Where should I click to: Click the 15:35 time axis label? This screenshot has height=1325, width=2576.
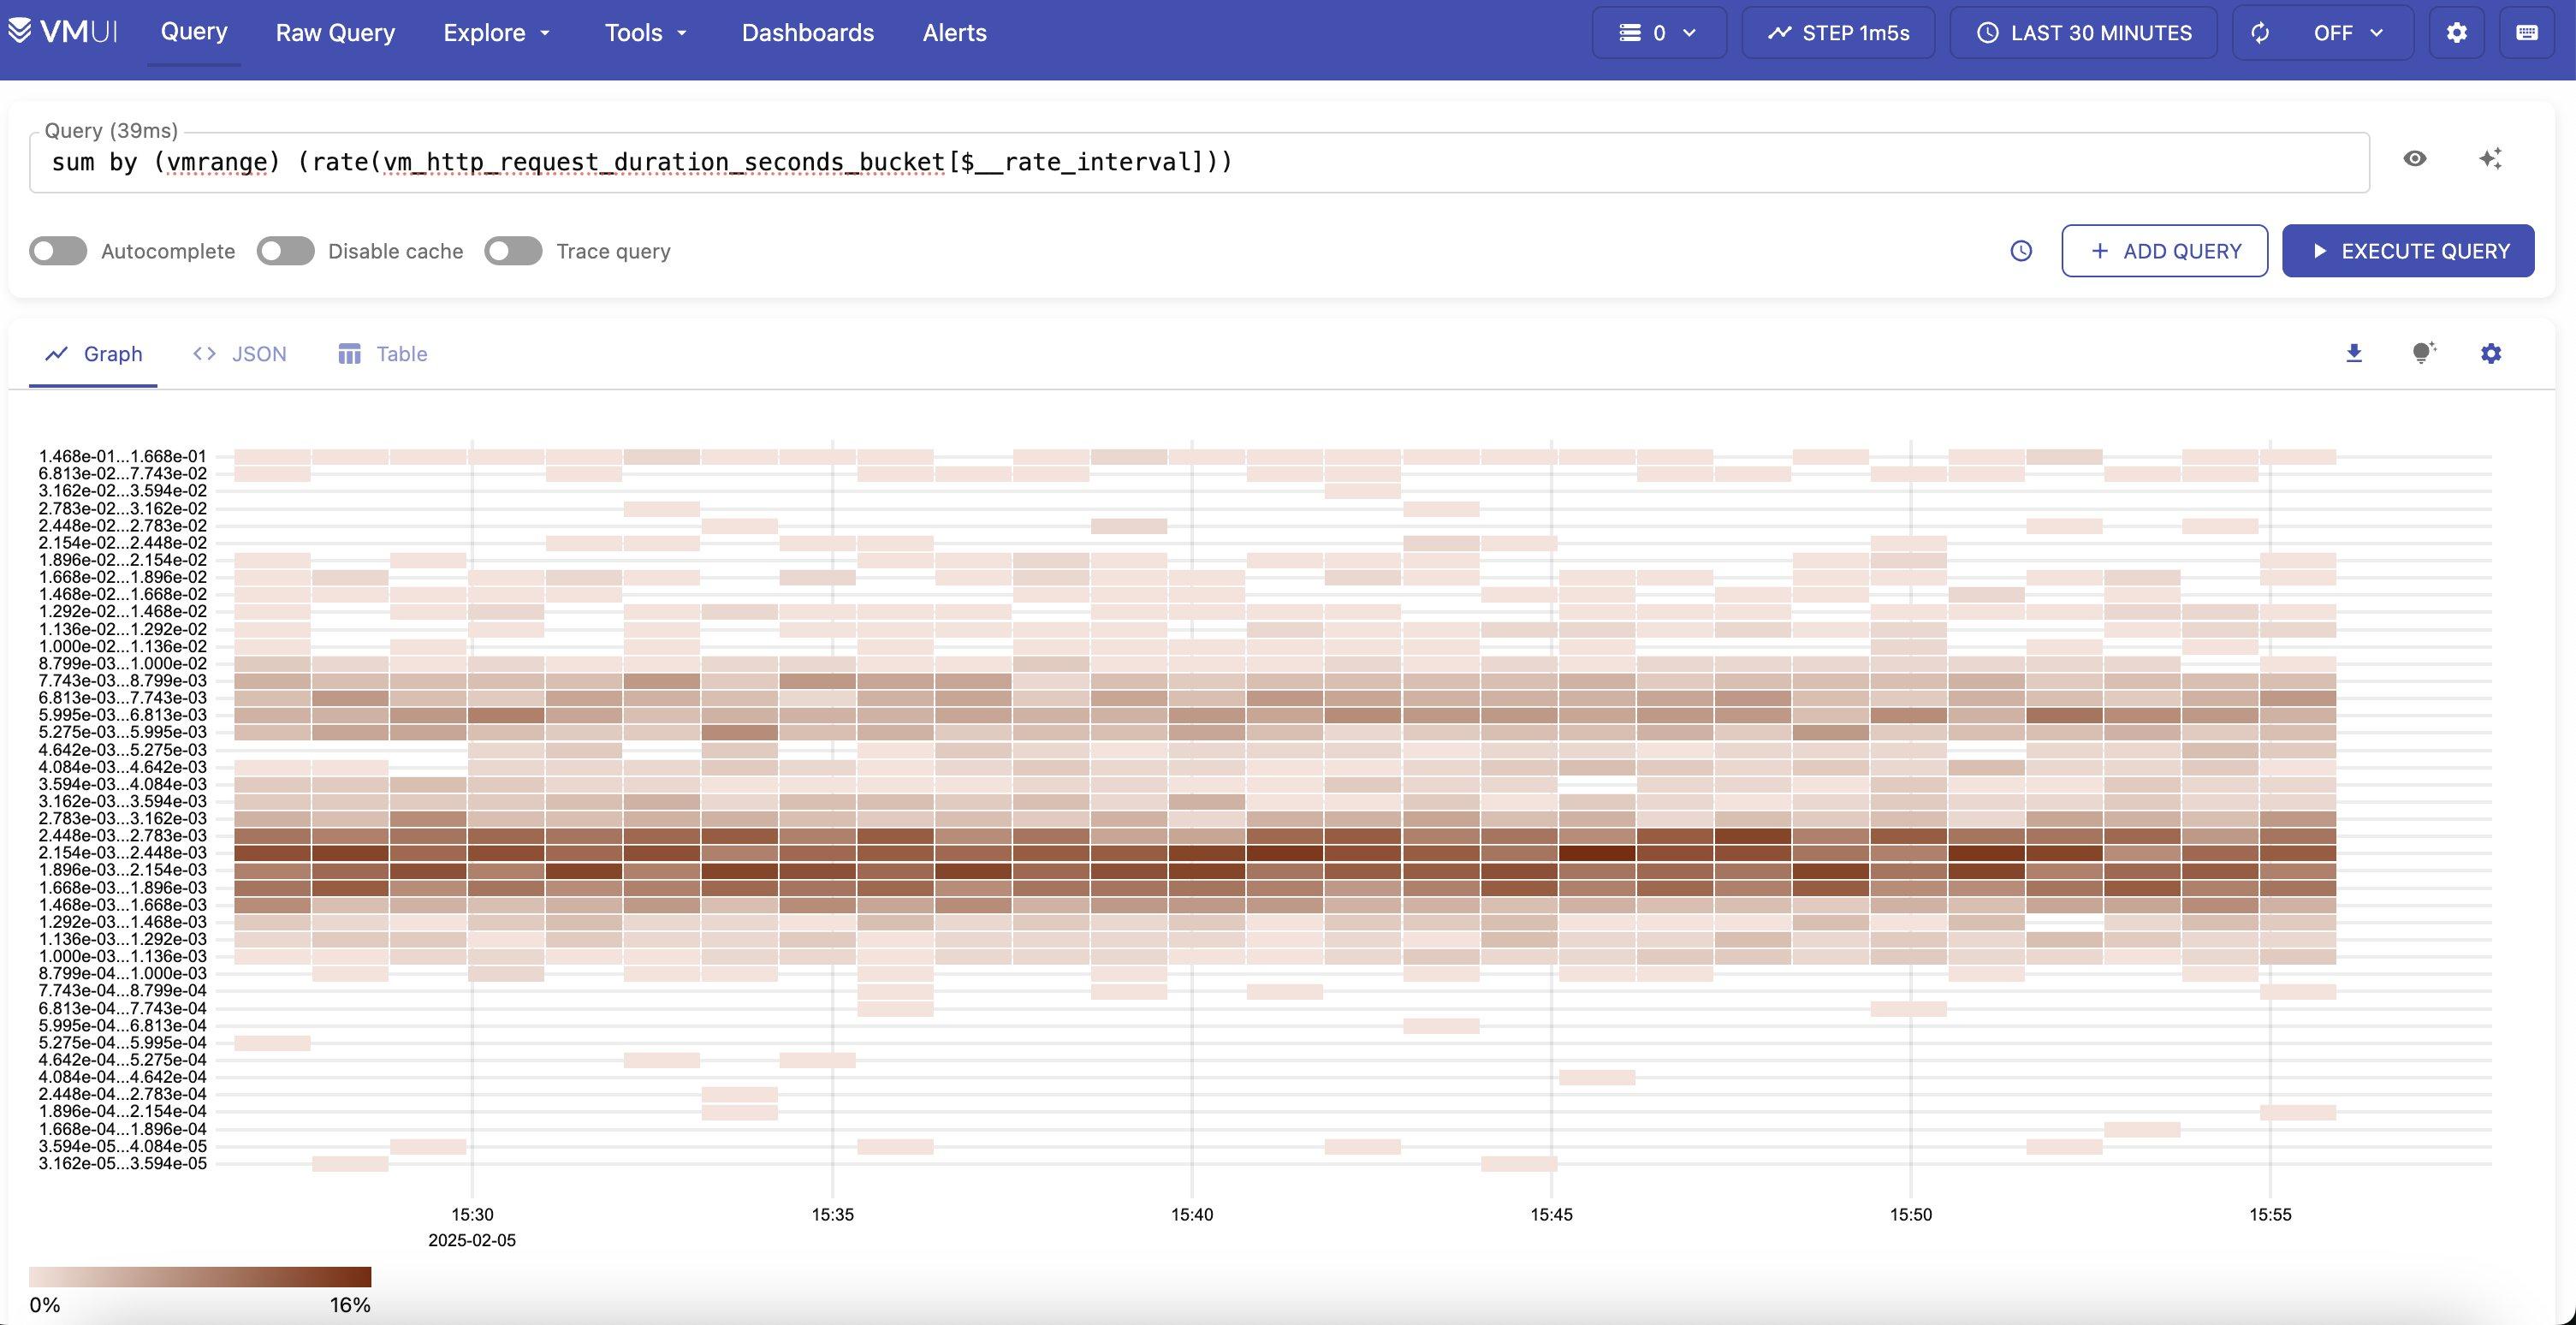click(832, 1215)
